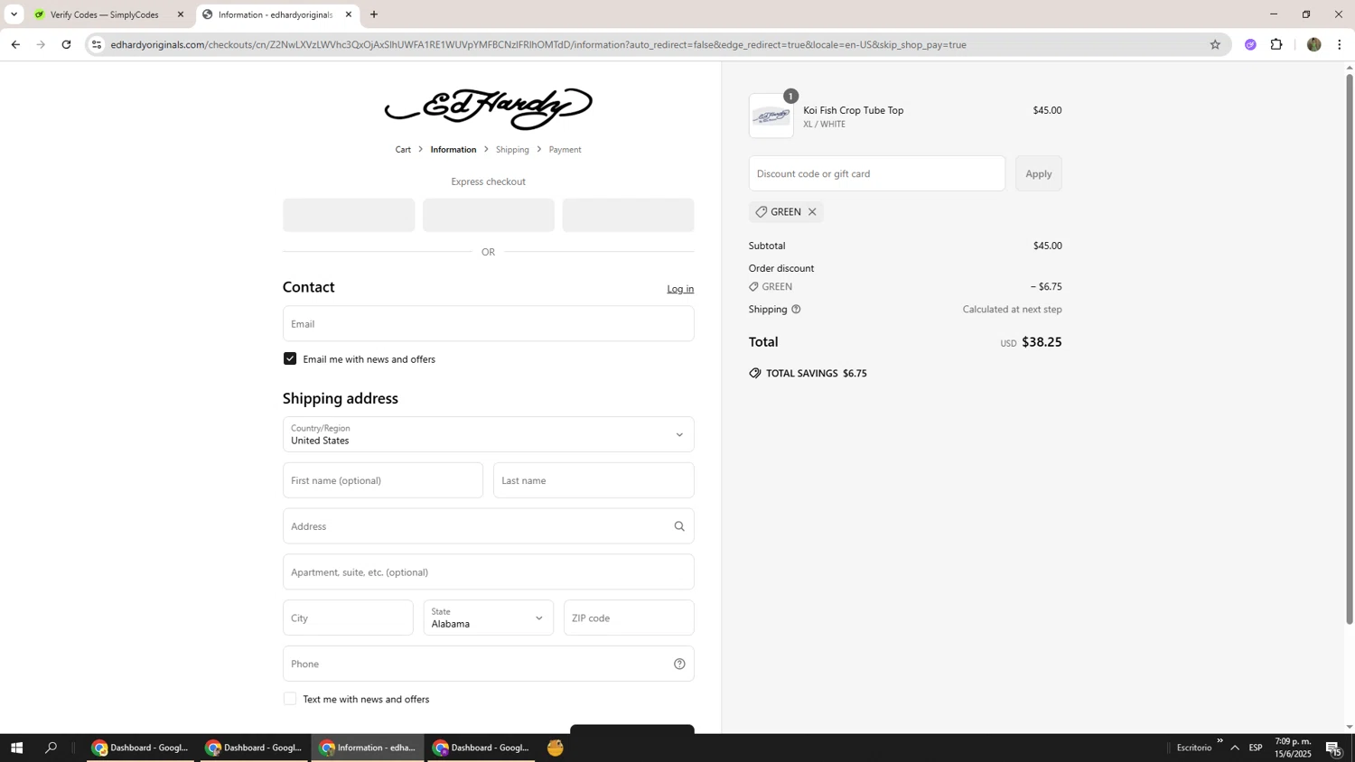The width and height of the screenshot is (1355, 762).
Task: Open the Windows Start menu
Action: coord(16,748)
